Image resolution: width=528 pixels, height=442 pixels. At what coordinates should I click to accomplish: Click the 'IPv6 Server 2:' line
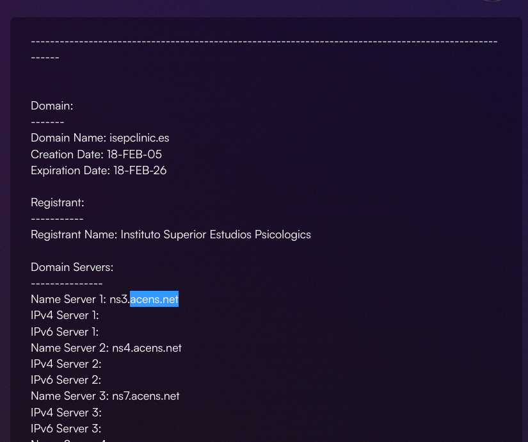tap(66, 380)
